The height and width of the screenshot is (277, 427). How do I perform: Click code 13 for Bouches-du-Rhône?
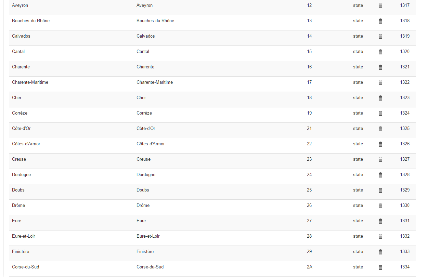(x=309, y=21)
